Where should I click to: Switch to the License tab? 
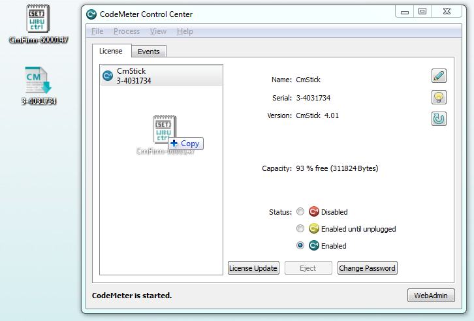pos(111,51)
